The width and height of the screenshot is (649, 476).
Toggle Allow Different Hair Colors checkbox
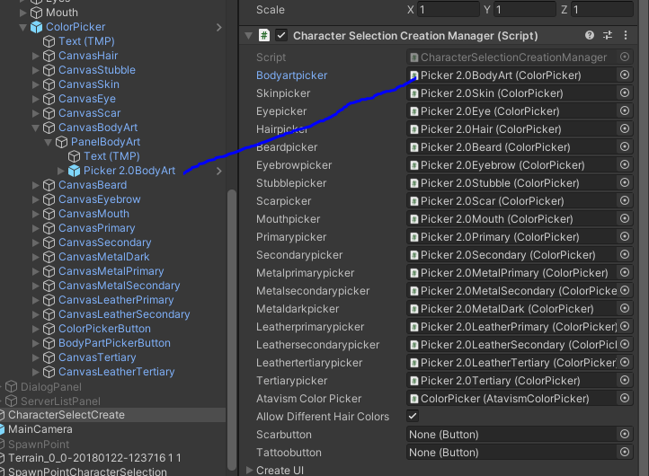[x=413, y=417]
